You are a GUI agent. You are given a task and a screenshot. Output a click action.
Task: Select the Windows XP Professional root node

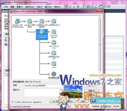coord(18,23)
